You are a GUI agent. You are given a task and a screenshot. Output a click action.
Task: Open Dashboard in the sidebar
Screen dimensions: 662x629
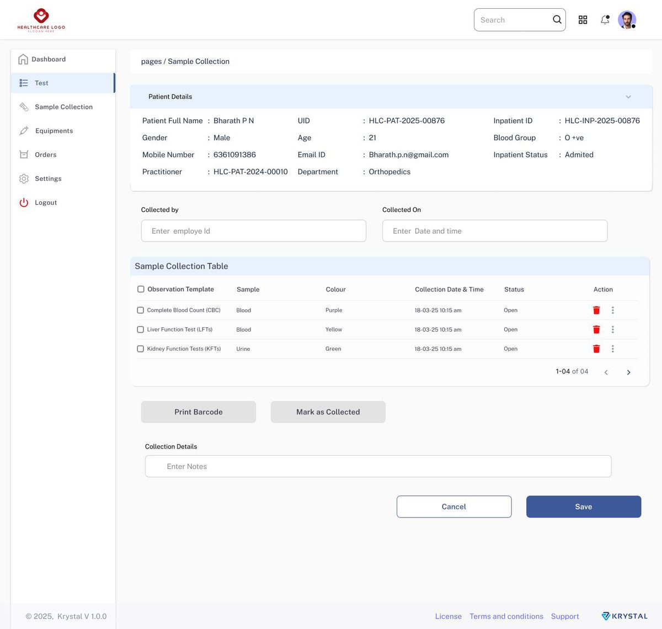coord(63,59)
